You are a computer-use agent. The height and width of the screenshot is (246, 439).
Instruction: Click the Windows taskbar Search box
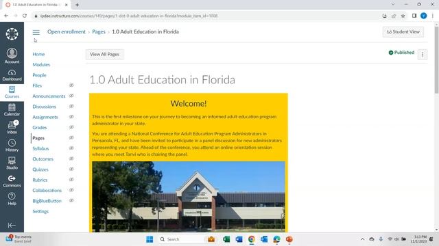pos(180,239)
